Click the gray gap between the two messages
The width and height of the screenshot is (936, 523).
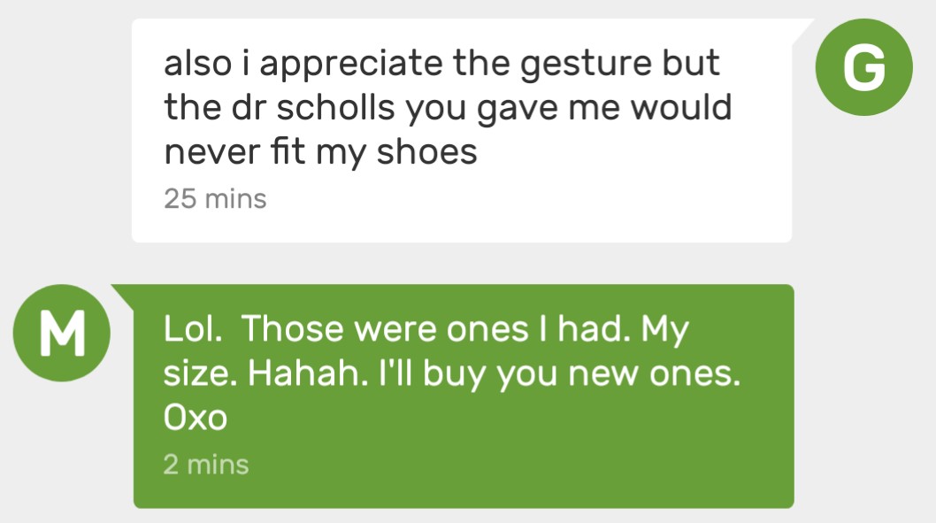(460, 263)
